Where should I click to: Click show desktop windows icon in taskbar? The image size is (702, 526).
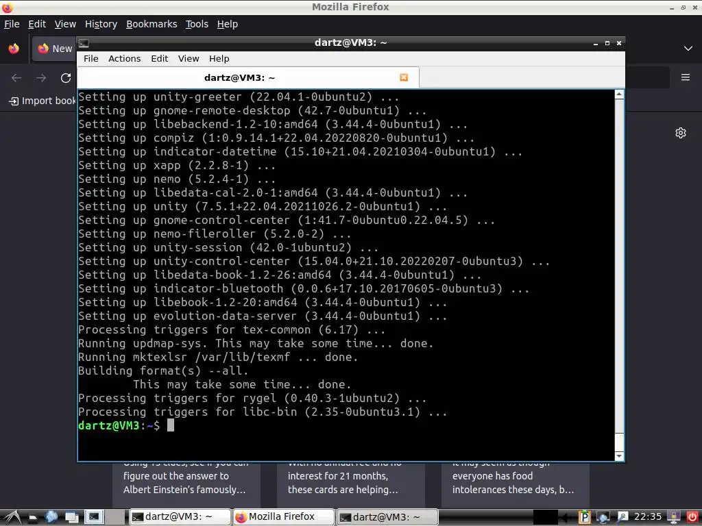pos(71,517)
